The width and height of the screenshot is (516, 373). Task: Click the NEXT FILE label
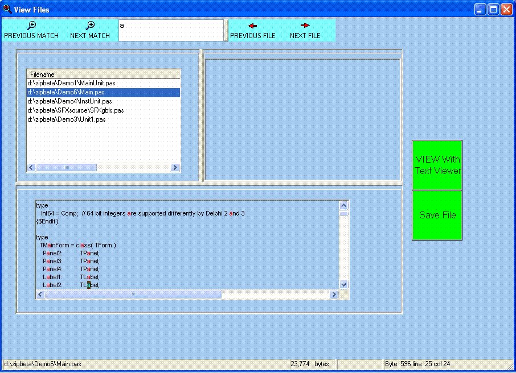305,35
